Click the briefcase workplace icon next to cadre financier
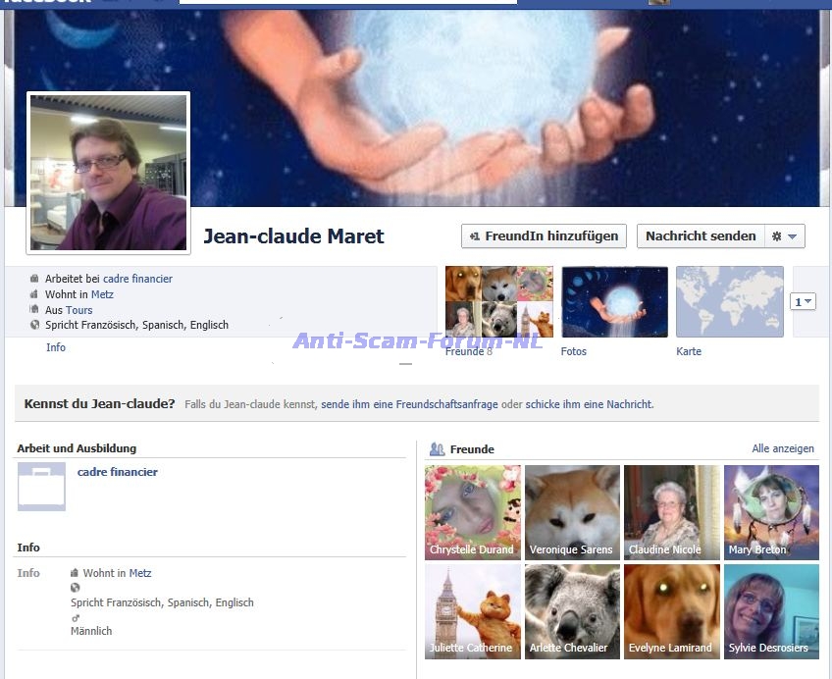Image resolution: width=832 pixels, height=679 pixels. pyautogui.click(x=35, y=279)
